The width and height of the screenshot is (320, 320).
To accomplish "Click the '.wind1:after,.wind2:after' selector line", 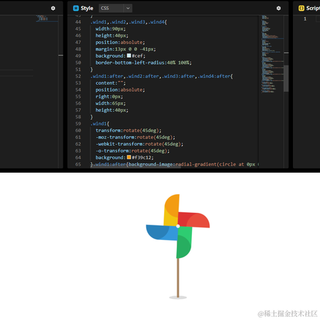I will click(x=161, y=77).
